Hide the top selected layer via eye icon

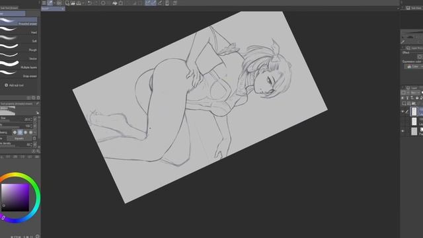tap(403, 112)
